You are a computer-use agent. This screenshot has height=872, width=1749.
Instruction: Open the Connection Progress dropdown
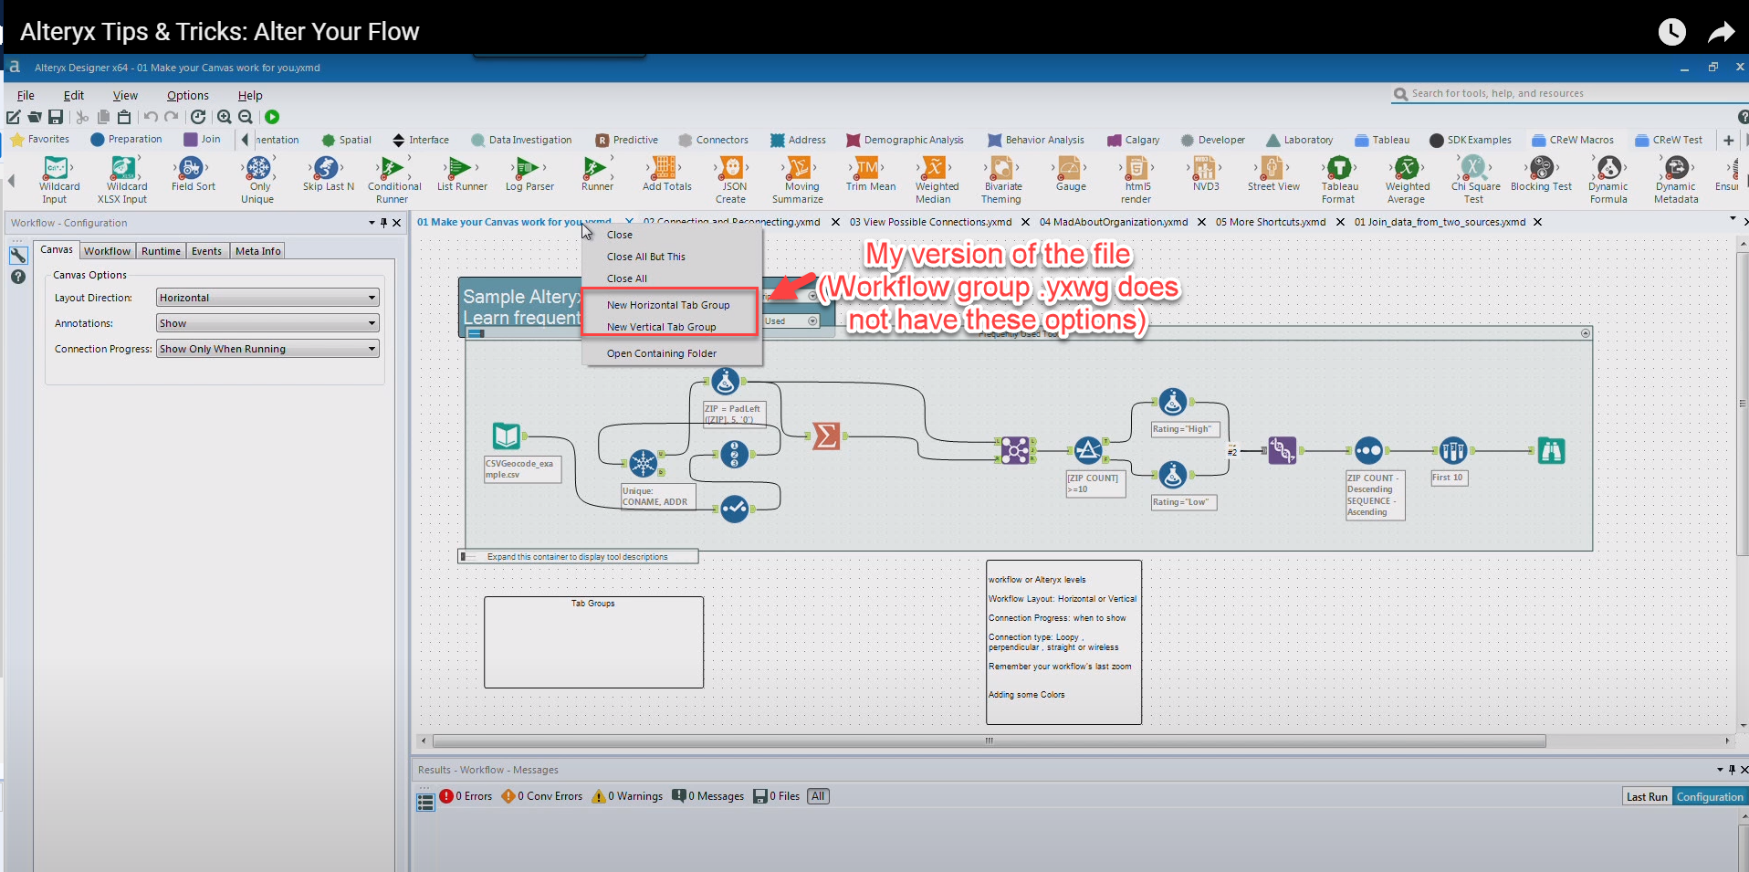pos(266,348)
